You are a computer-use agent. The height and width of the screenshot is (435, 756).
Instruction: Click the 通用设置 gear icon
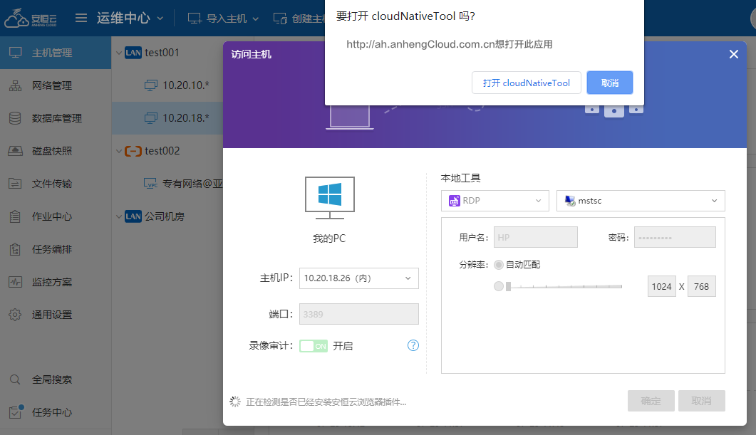[x=16, y=315]
